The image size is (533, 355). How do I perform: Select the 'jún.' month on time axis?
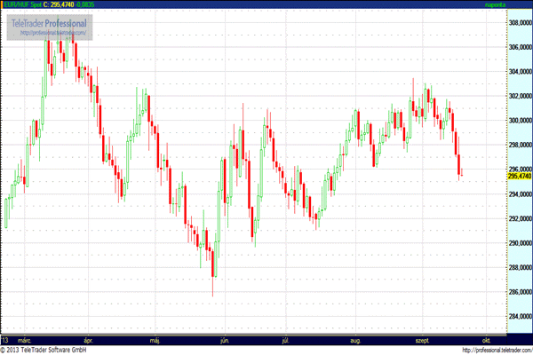(x=224, y=340)
